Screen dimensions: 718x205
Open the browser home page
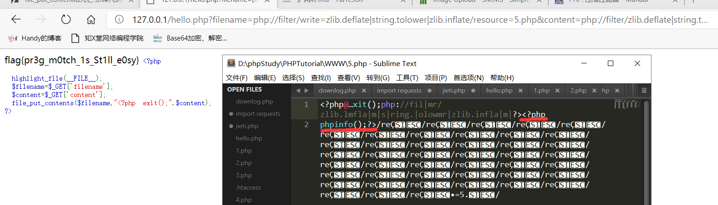91,19
